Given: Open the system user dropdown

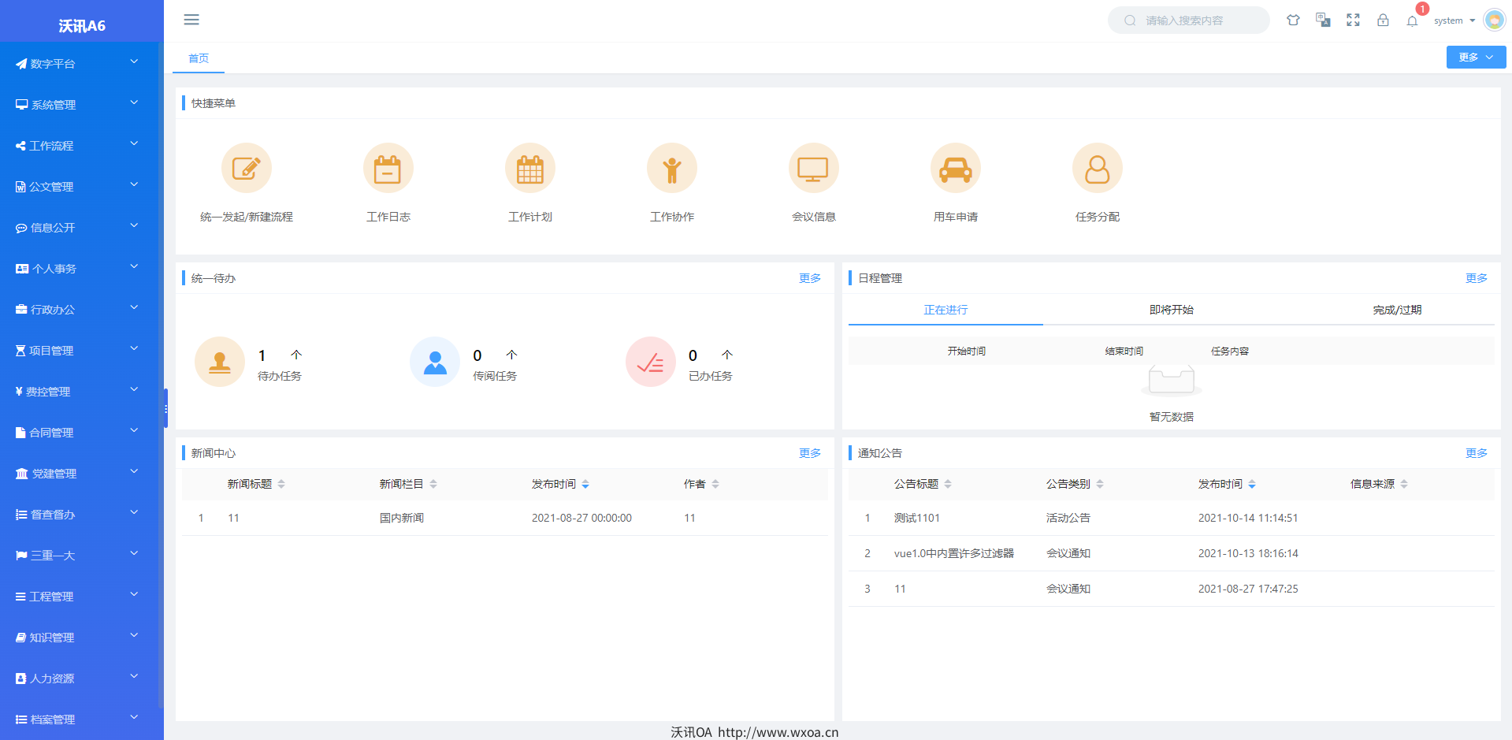Looking at the screenshot, I should click(1454, 20).
